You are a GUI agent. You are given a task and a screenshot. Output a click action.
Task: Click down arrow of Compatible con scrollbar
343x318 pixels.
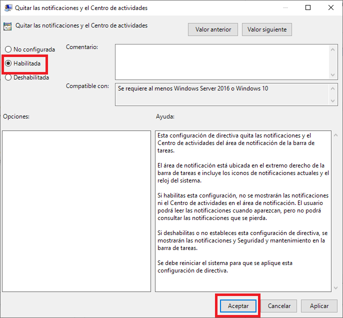pyautogui.click(x=332, y=101)
